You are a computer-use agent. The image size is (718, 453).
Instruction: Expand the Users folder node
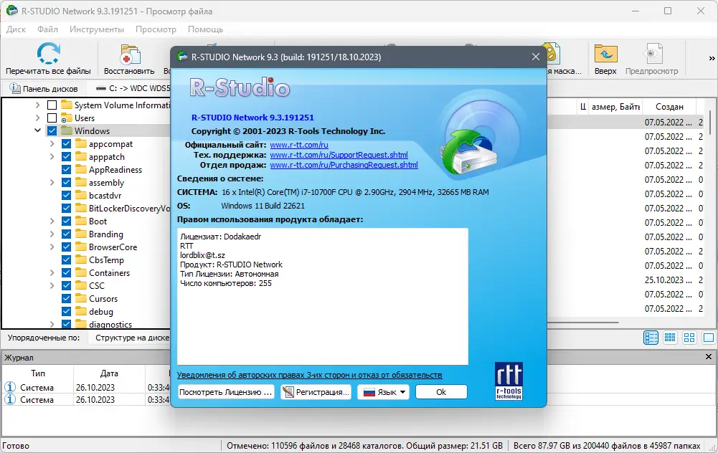[x=37, y=118]
